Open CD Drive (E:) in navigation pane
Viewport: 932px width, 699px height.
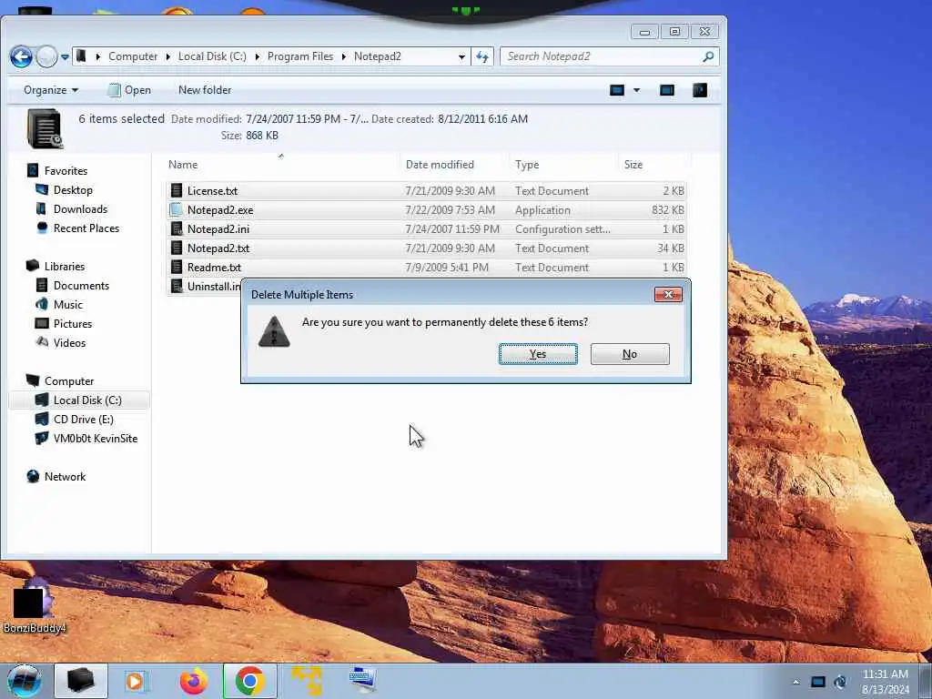[x=83, y=419]
